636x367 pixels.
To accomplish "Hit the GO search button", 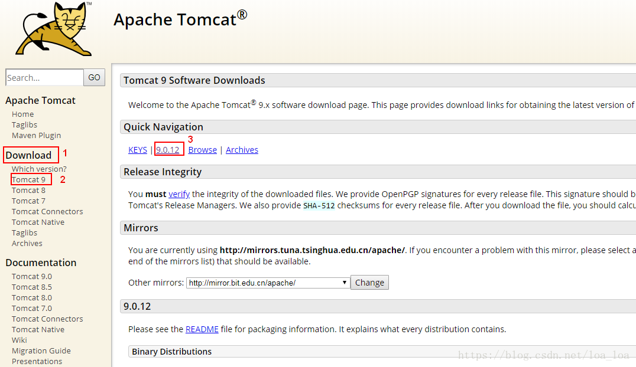I will (94, 77).
